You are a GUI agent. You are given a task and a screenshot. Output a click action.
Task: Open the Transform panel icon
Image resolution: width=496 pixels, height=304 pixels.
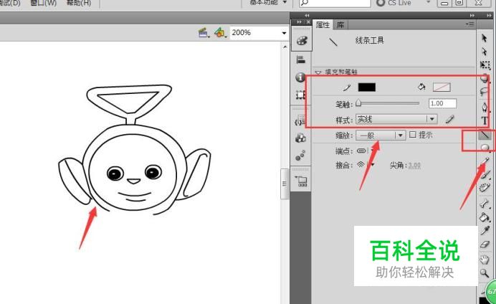(300, 95)
